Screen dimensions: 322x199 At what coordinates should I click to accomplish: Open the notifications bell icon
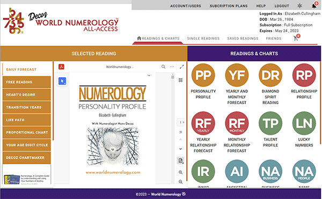coord(314,6)
